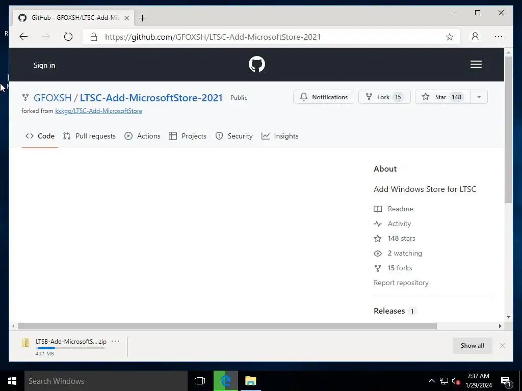Open the Windows Start menu
Screen dimensions: 522x391
(x=12, y=381)
